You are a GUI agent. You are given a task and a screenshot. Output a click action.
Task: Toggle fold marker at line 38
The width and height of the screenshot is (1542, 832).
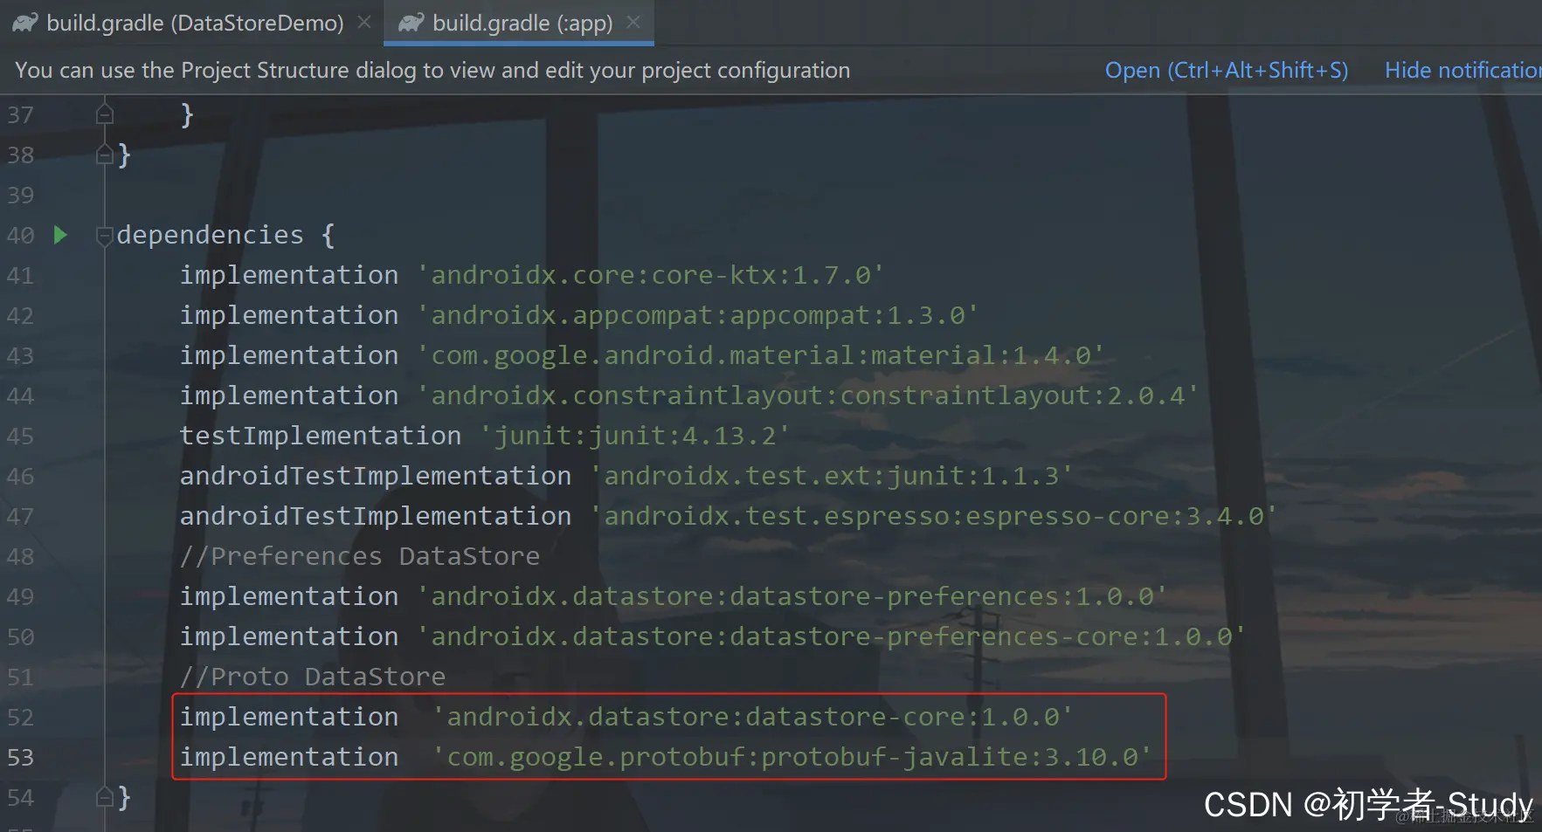coord(105,155)
